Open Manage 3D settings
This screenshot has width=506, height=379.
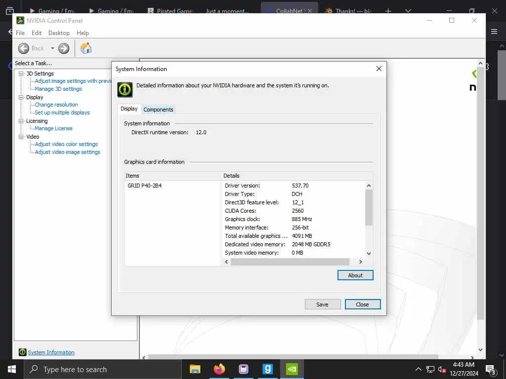point(58,89)
